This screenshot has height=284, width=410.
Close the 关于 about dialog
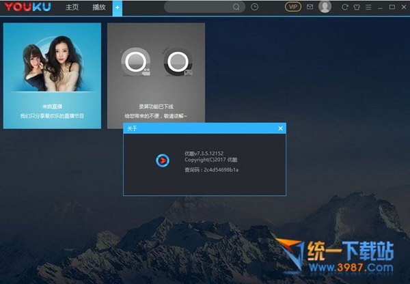tap(280, 128)
